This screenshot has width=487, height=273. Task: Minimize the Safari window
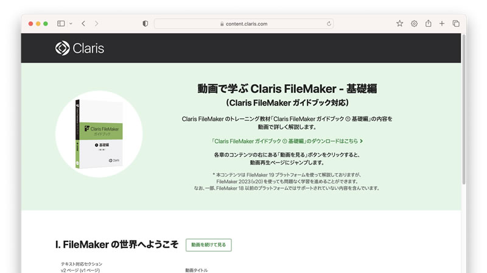[x=38, y=24]
